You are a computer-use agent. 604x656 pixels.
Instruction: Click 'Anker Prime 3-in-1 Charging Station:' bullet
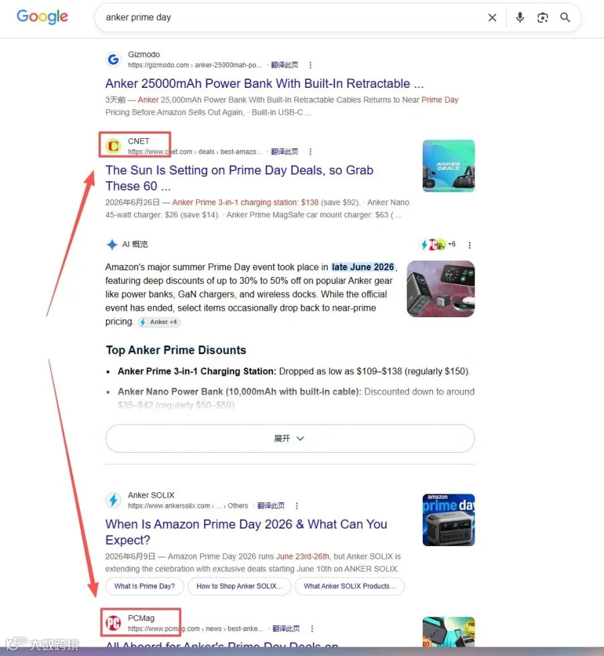[197, 371]
